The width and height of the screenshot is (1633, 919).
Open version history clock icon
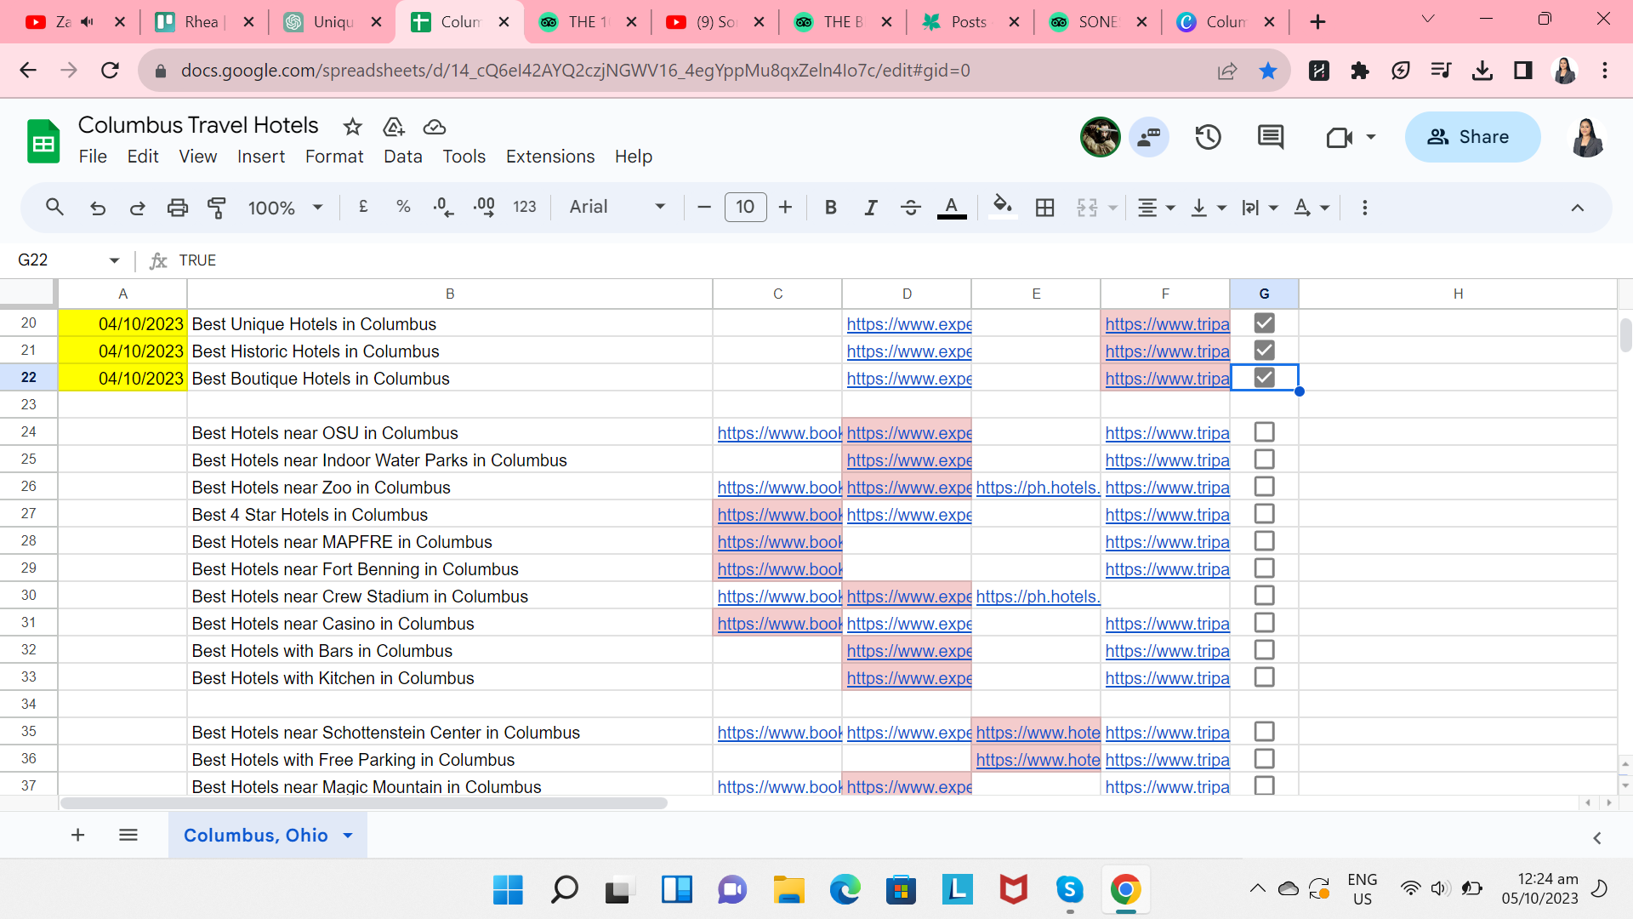click(x=1208, y=137)
